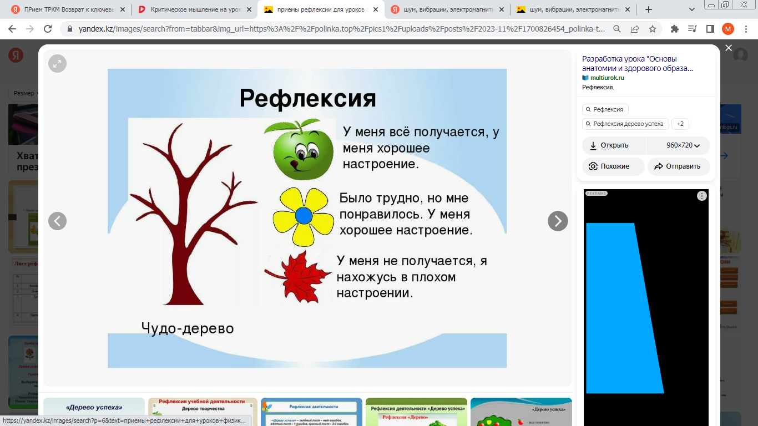Image resolution: width=758 pixels, height=426 pixels.
Task: Go to the previous image
Action: [x=57, y=221]
